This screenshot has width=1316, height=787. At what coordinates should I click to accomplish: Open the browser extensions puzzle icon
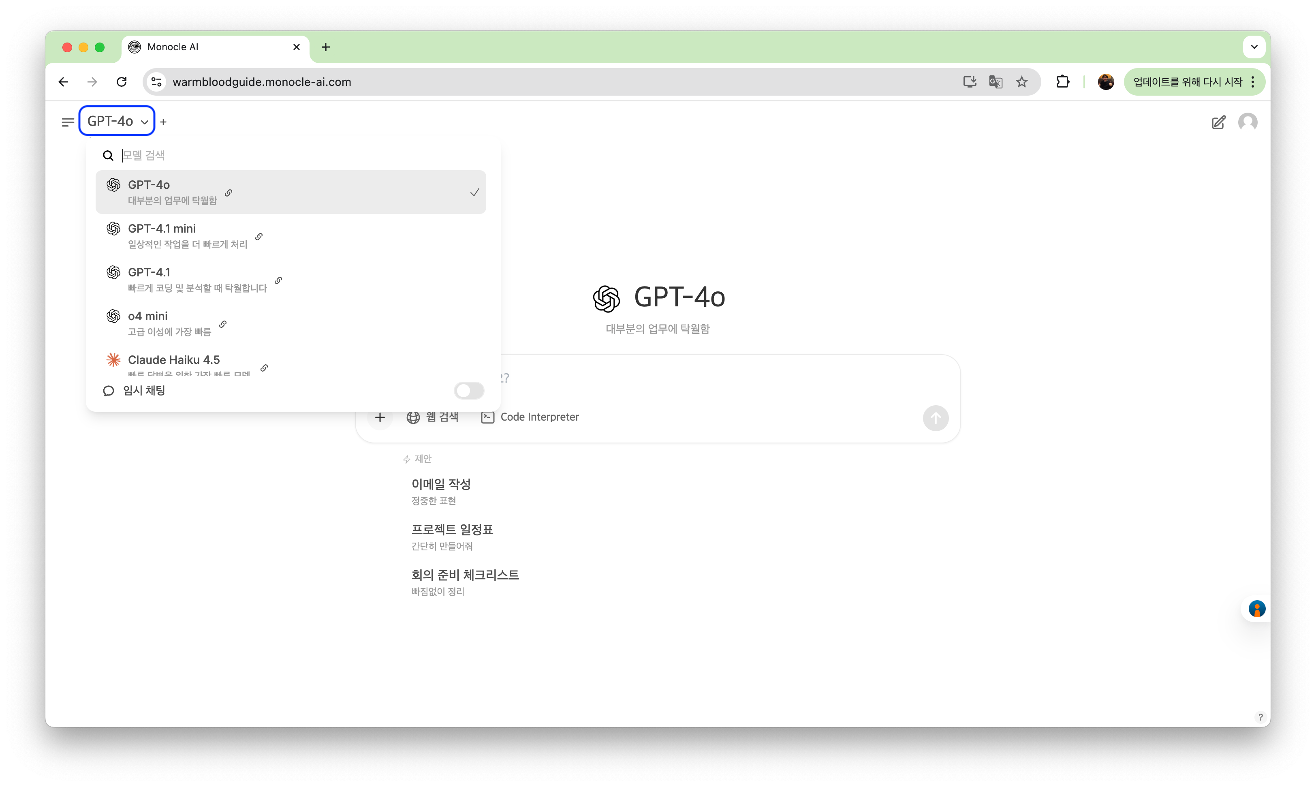coord(1063,82)
